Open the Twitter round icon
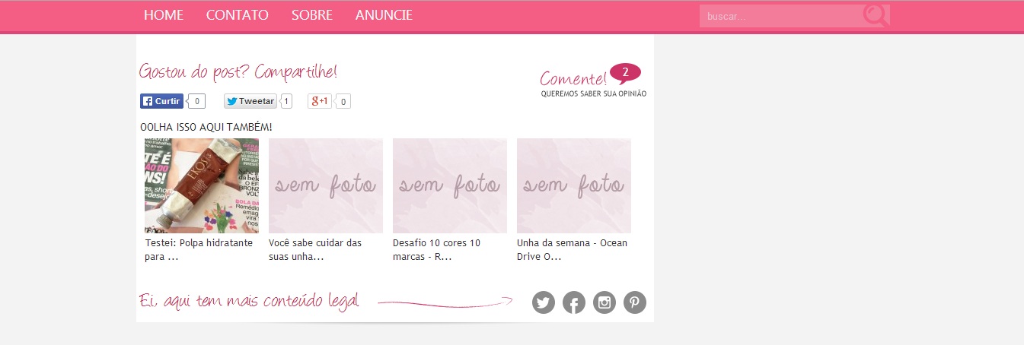This screenshot has height=345, width=1024. [544, 302]
